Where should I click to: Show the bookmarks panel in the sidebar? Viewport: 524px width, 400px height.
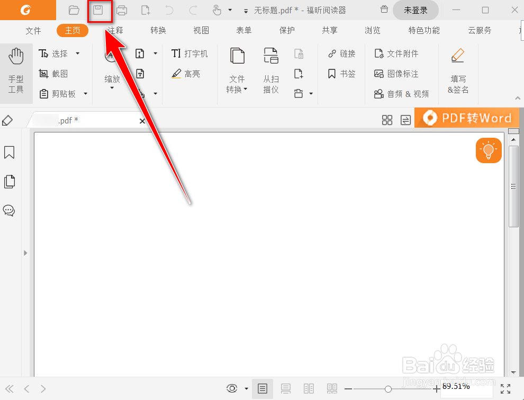pos(9,153)
